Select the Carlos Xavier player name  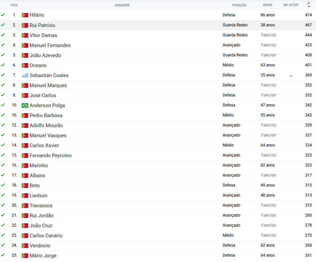pyautogui.click(x=44, y=146)
